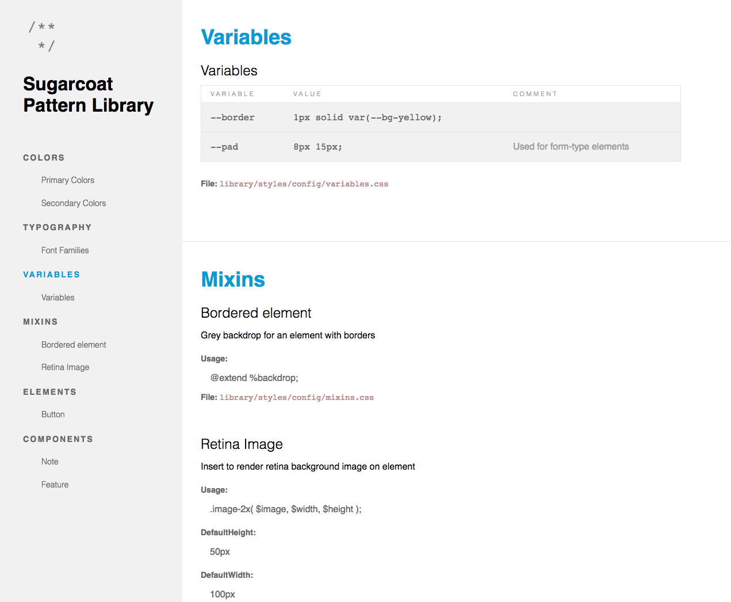Click the DefaultHeight label
This screenshot has width=731, height=602.
pos(228,532)
